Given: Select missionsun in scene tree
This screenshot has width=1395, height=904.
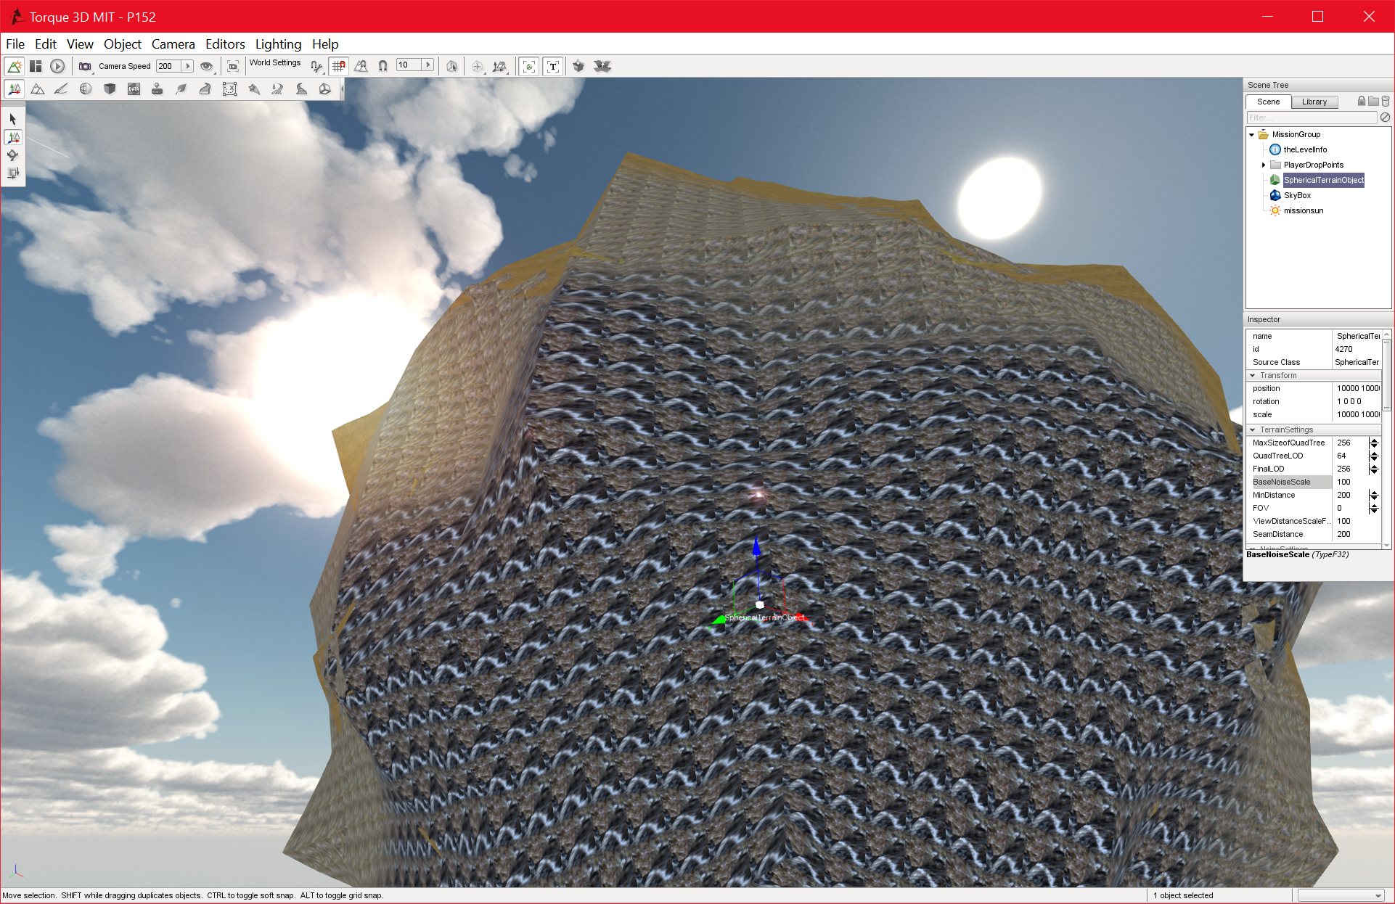Looking at the screenshot, I should coord(1303,211).
